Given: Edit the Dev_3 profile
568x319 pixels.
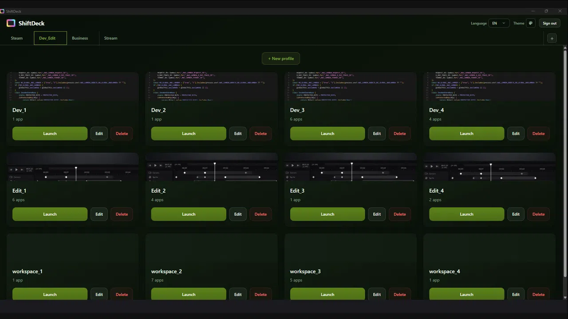Looking at the screenshot, I should click(x=377, y=133).
